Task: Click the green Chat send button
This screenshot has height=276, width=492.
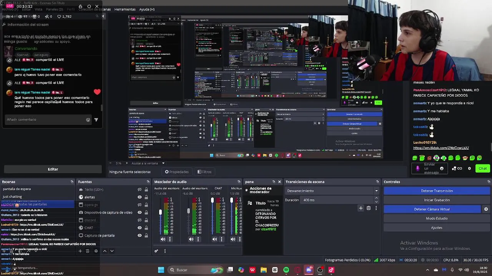Action: [483, 168]
